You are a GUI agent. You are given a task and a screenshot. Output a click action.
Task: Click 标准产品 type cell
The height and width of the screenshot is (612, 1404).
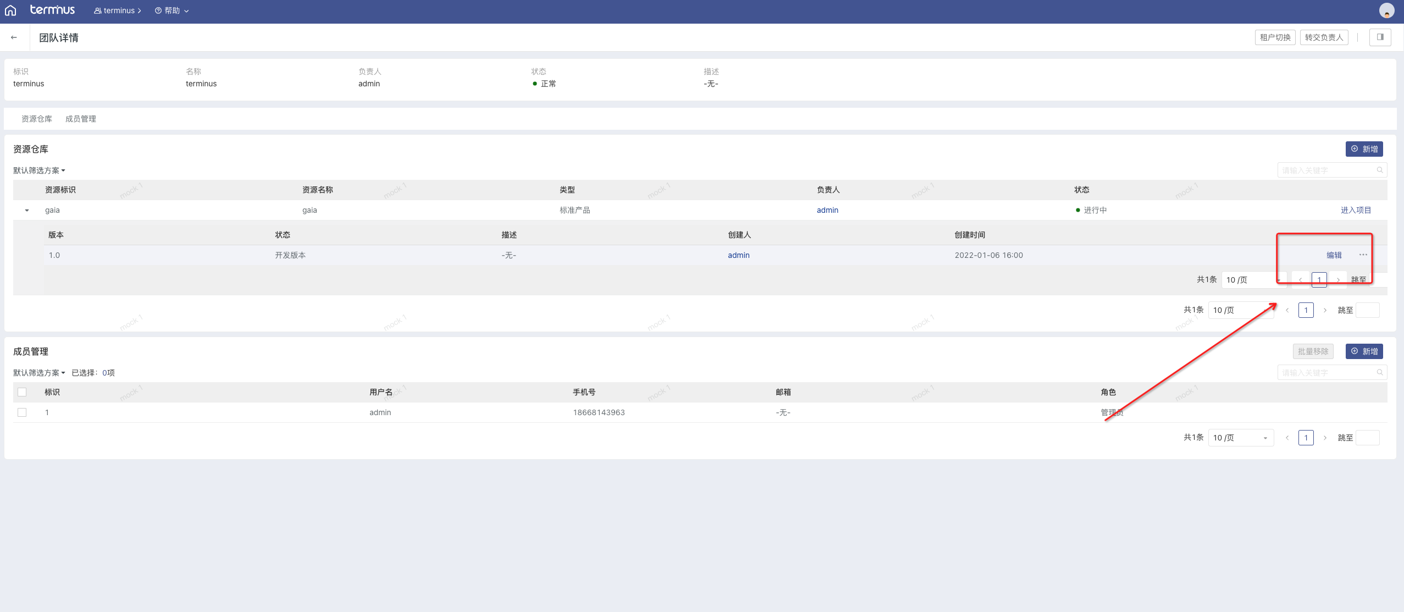pos(575,210)
